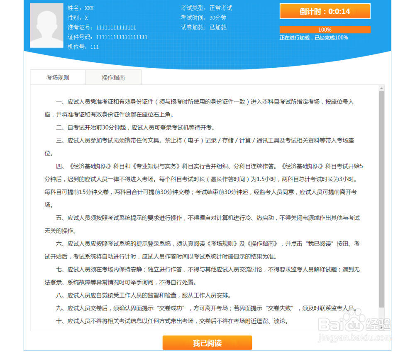Click the rules panel vertical scrollbar thumb
Viewport: 415px width, 352px height.
tap(381, 199)
